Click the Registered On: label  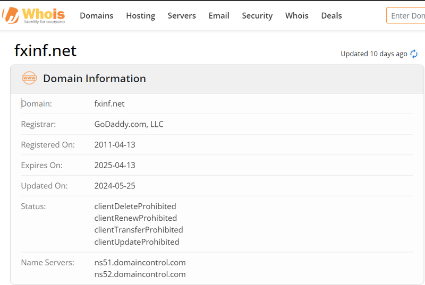point(48,145)
